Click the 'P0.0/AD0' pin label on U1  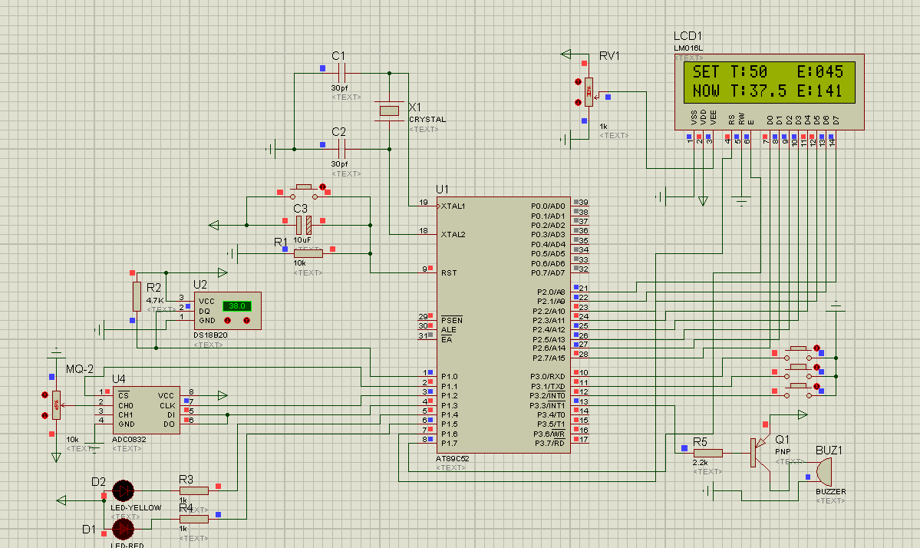548,206
